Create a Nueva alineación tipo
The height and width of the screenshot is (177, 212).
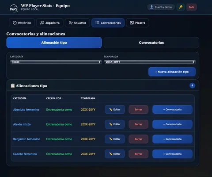(172, 72)
